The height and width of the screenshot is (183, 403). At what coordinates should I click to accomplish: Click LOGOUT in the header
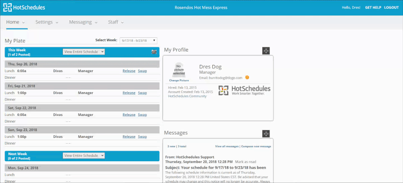(391, 8)
